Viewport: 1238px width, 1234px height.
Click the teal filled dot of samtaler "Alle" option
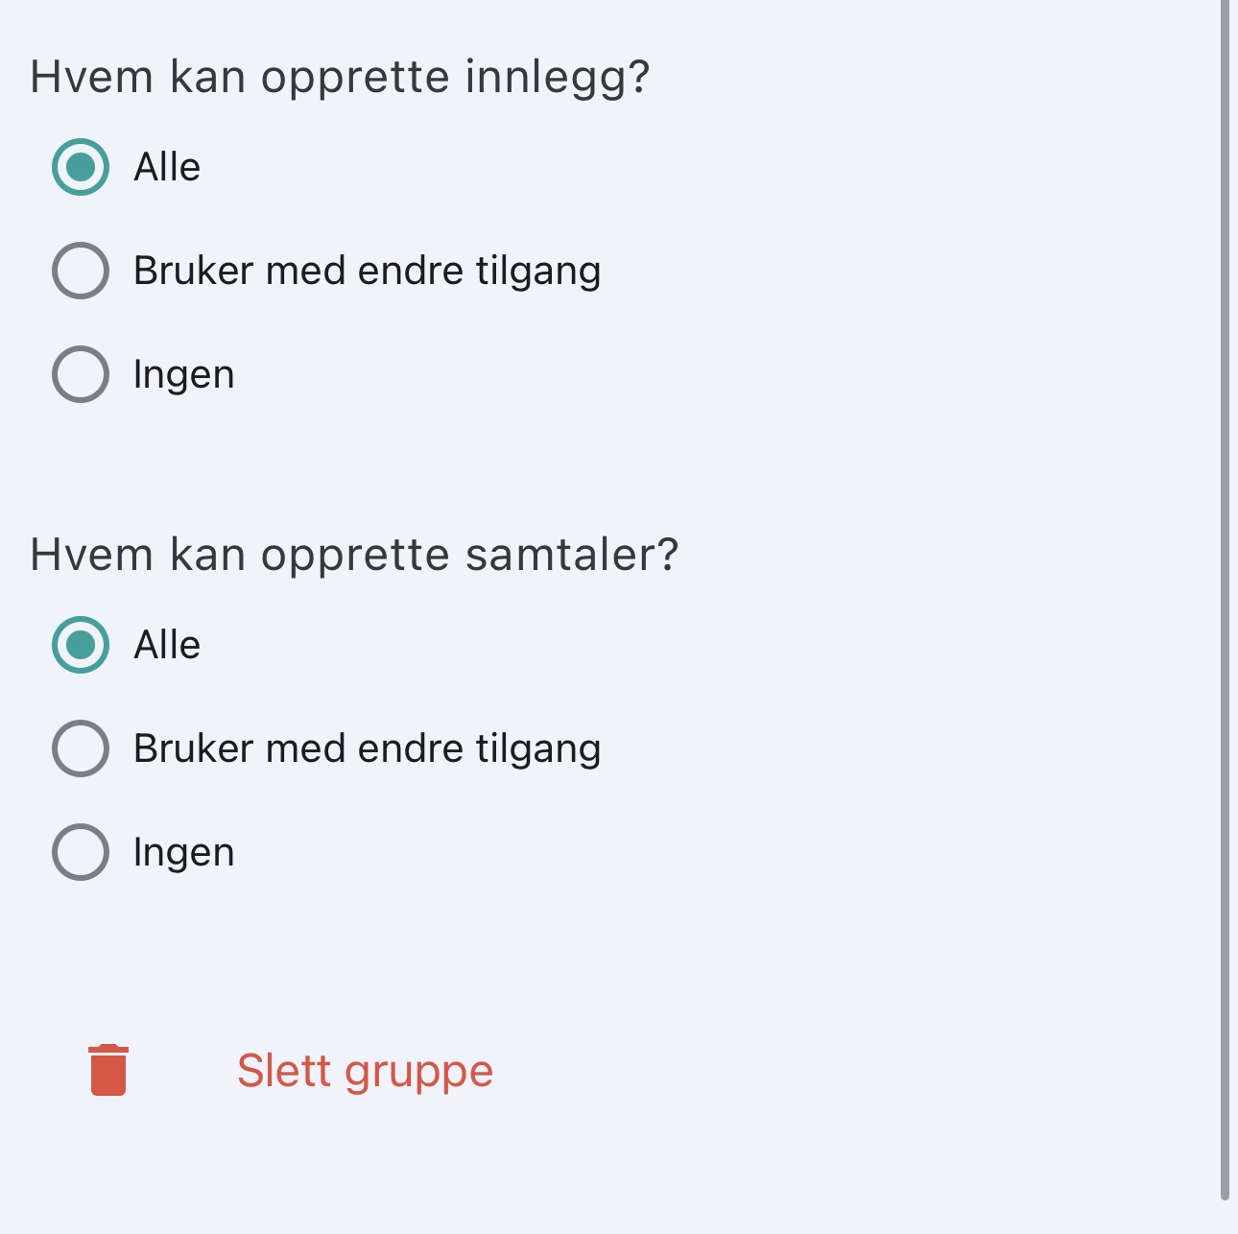point(81,645)
